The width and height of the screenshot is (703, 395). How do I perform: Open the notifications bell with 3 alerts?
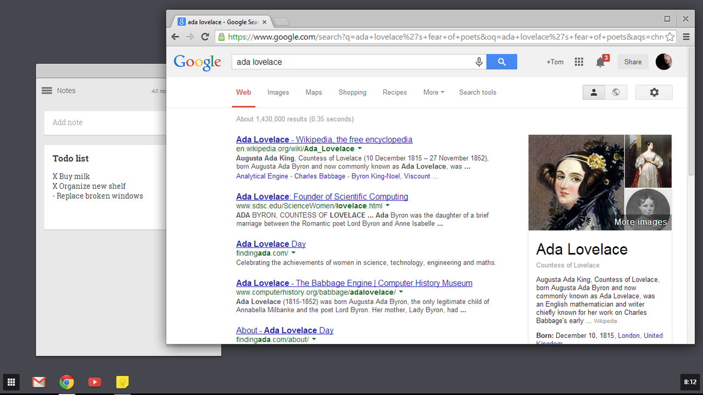pyautogui.click(x=599, y=62)
